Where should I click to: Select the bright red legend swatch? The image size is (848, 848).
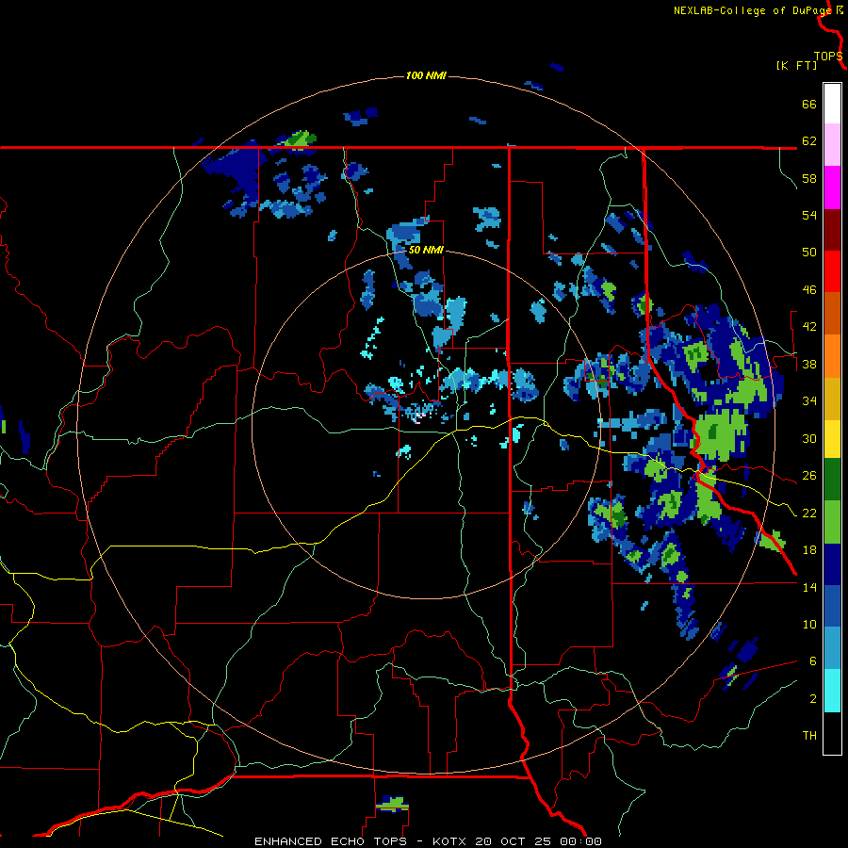coord(832,271)
